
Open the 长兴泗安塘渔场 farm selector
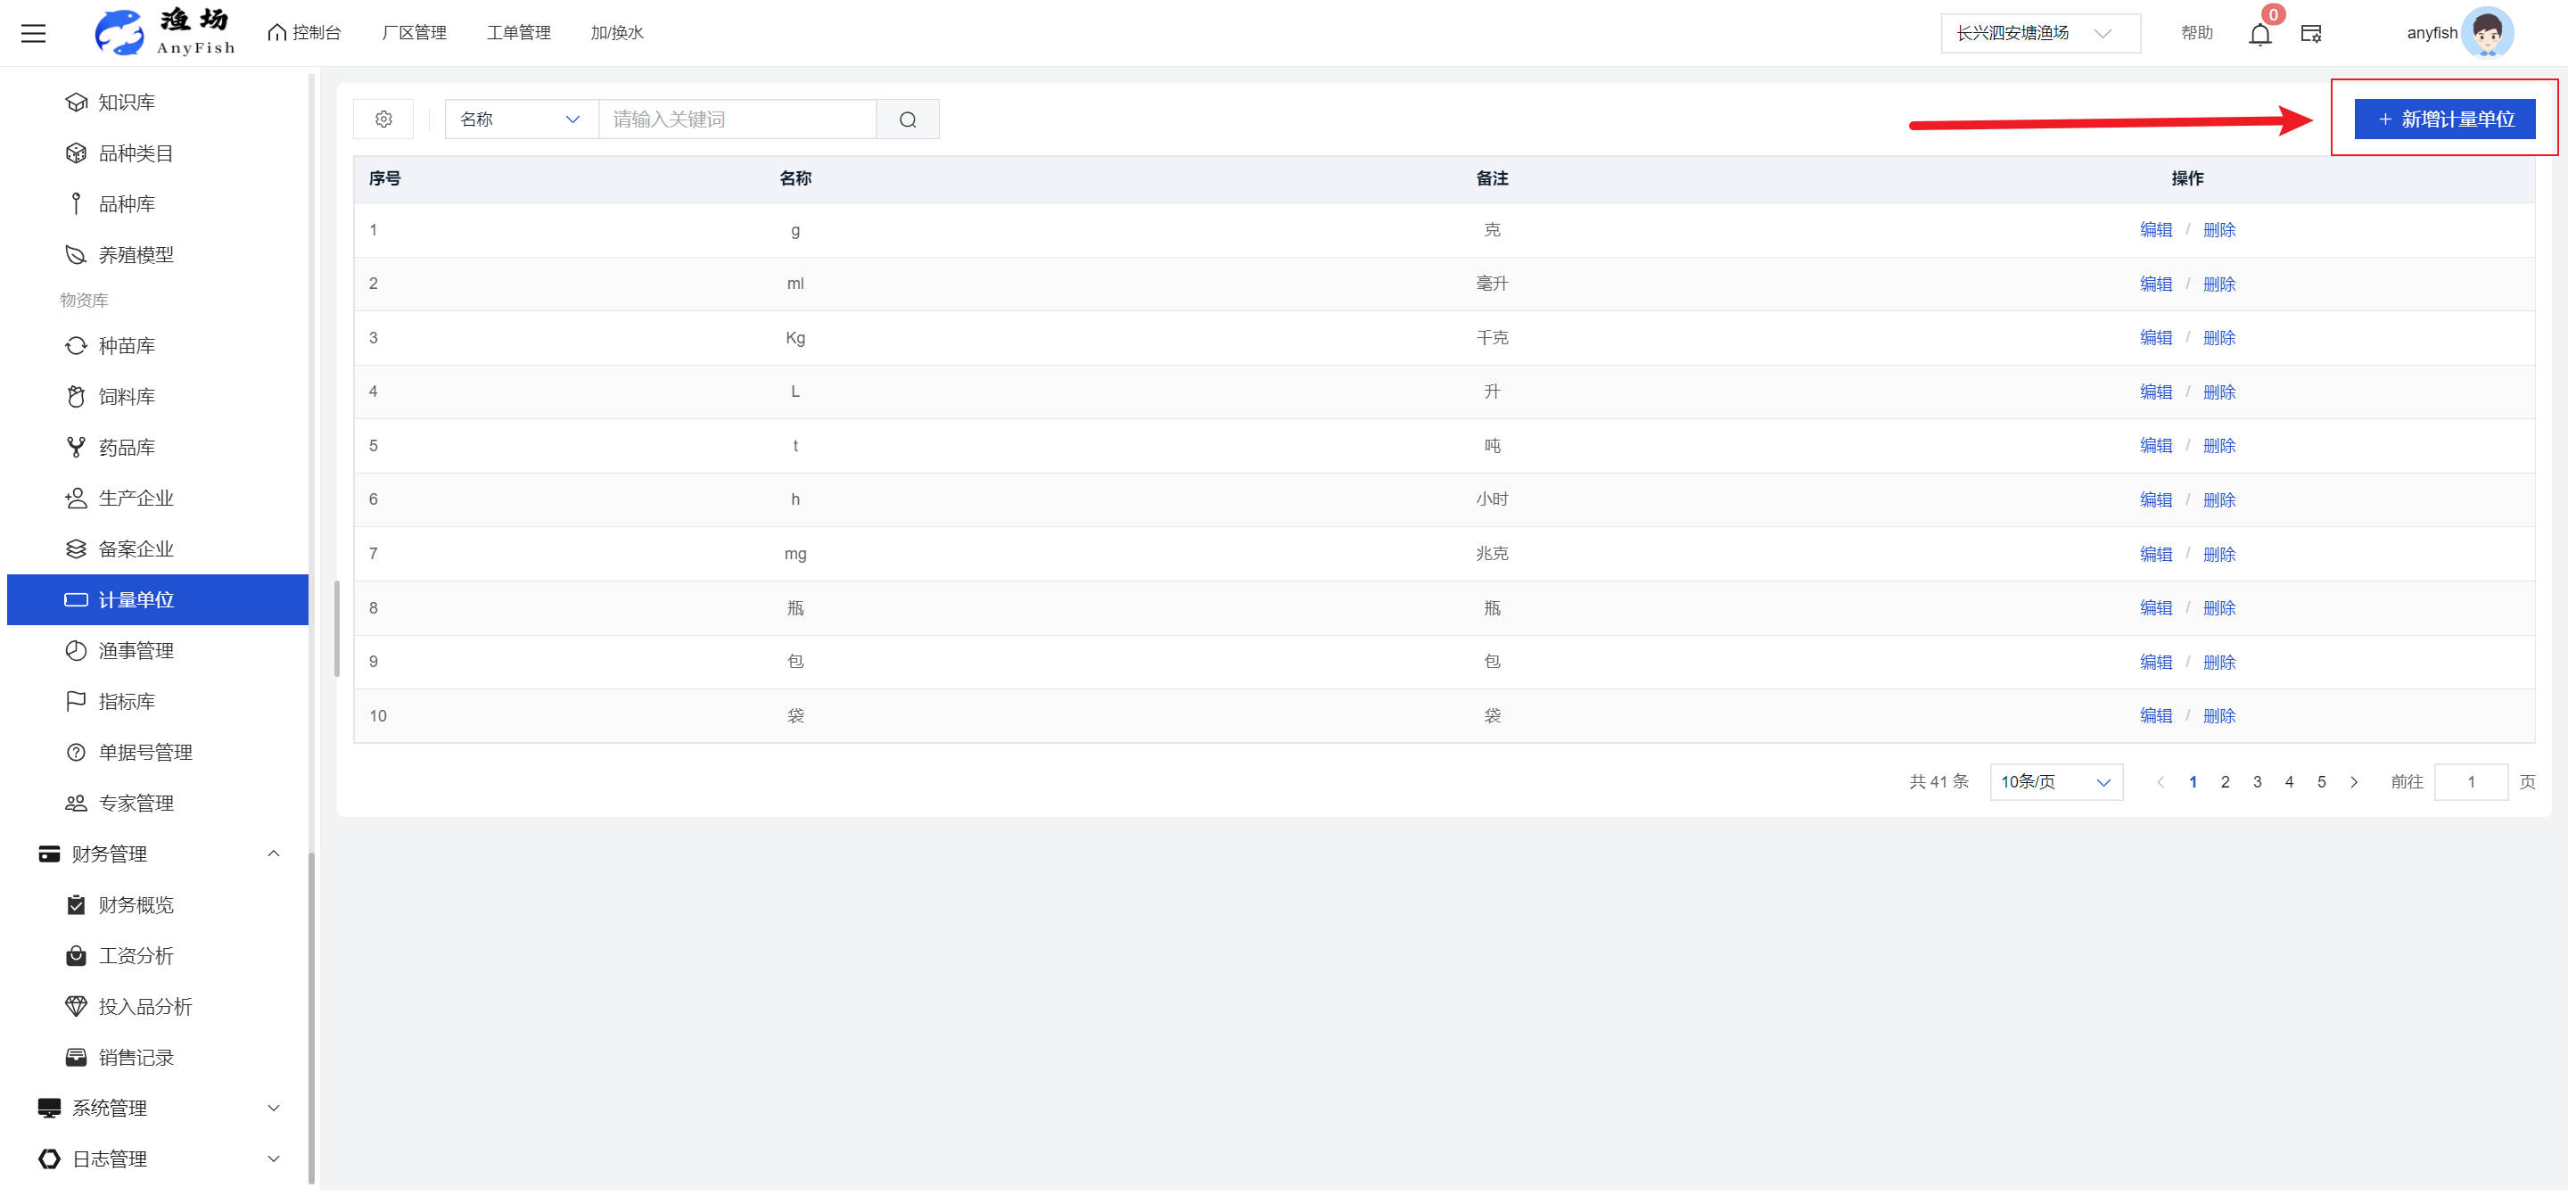(x=2038, y=34)
